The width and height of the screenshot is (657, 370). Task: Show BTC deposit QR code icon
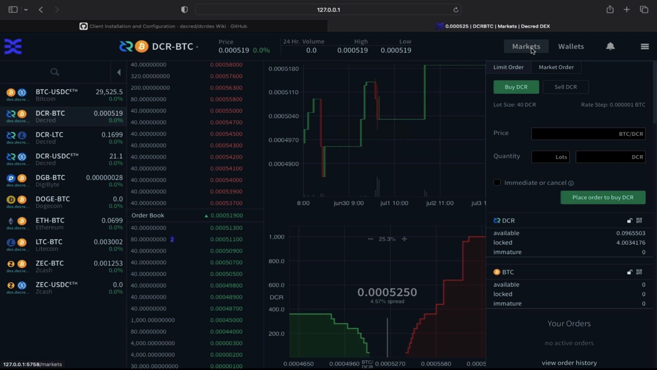pyautogui.click(x=639, y=272)
